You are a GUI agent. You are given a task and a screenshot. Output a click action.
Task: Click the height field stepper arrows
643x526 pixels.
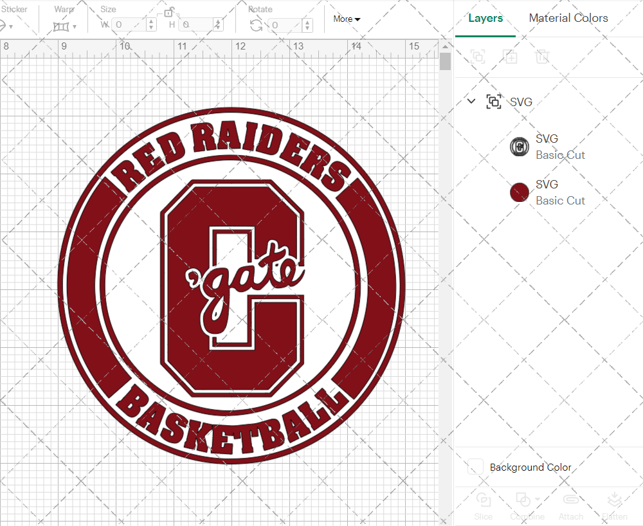pos(218,24)
